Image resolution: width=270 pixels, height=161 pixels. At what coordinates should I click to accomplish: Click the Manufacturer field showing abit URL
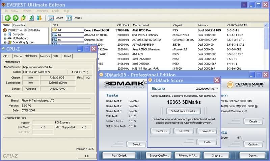pos(57,67)
